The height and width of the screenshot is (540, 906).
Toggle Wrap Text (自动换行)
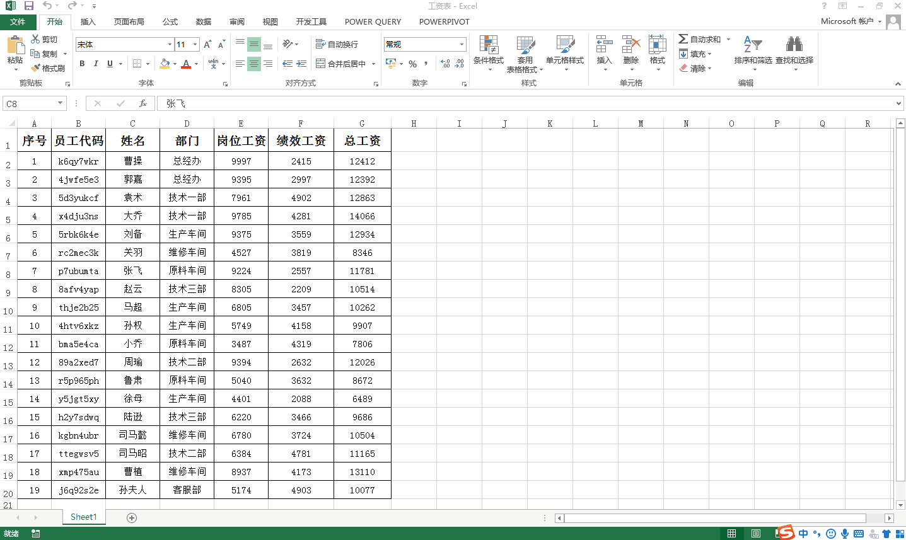click(x=337, y=44)
